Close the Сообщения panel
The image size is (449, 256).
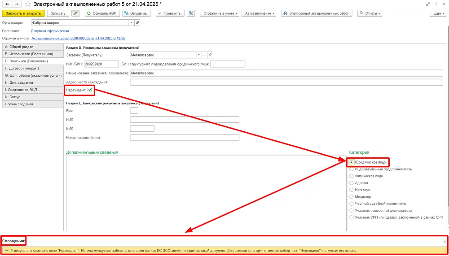coord(445,241)
